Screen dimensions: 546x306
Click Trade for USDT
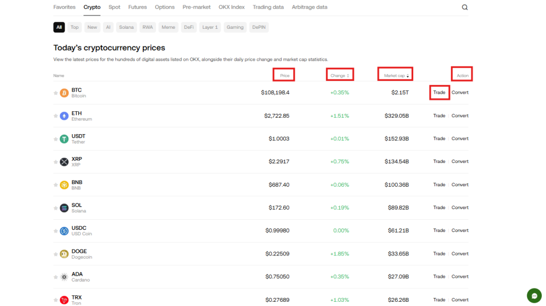(439, 139)
